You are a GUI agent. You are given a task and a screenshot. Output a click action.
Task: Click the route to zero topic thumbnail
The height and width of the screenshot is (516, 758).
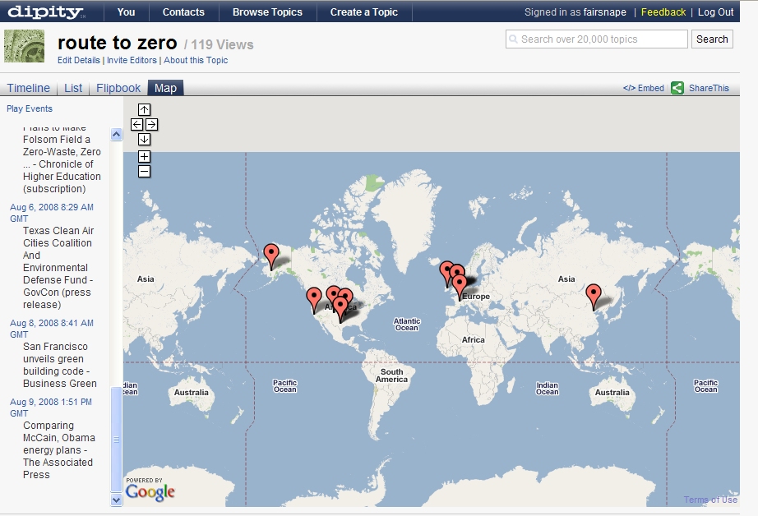pyautogui.click(x=25, y=46)
